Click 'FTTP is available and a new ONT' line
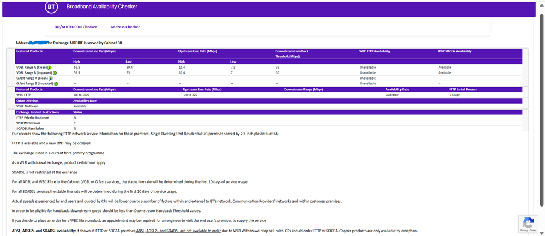545x236 pixels. point(51,143)
